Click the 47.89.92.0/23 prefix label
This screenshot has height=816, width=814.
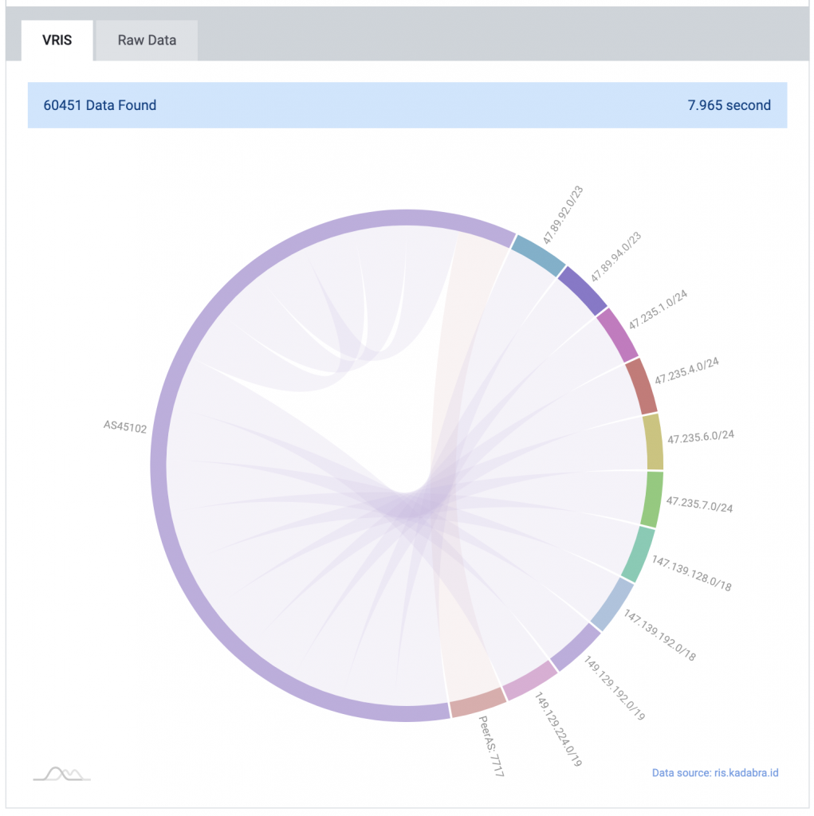[x=563, y=214]
